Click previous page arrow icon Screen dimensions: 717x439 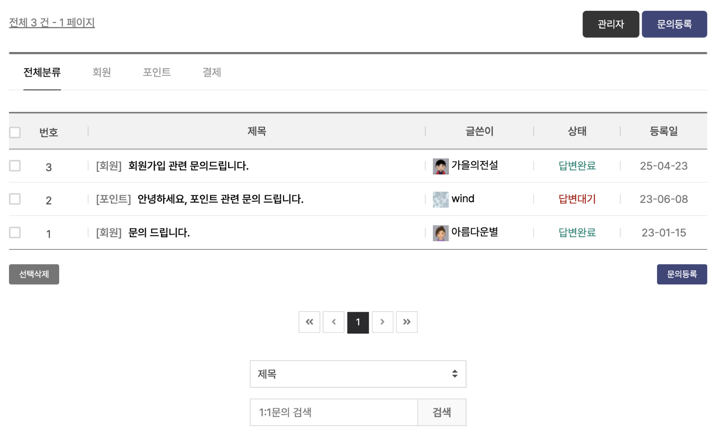[333, 322]
